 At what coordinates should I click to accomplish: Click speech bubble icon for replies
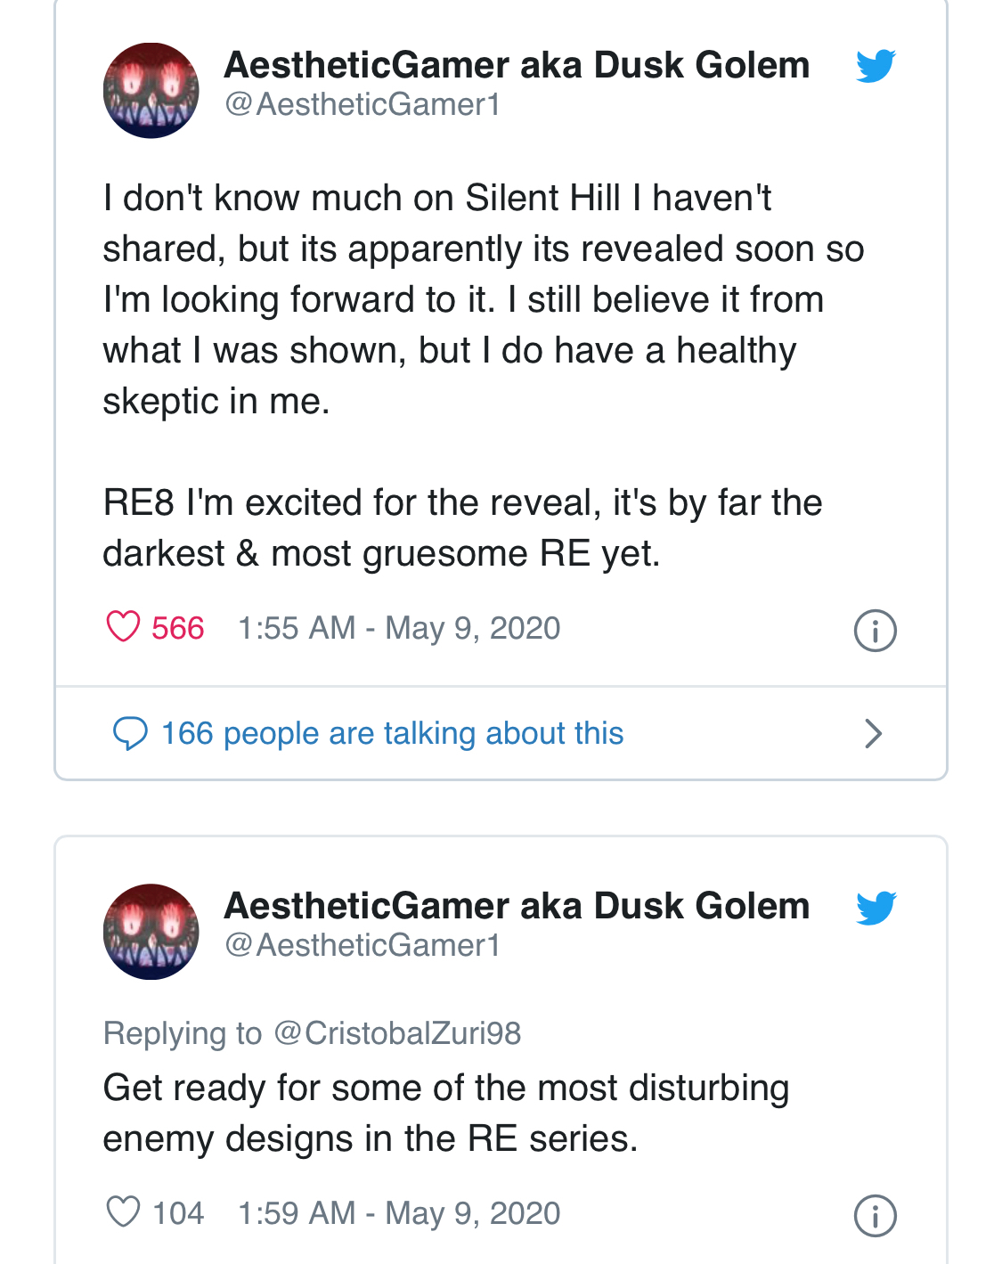point(130,734)
